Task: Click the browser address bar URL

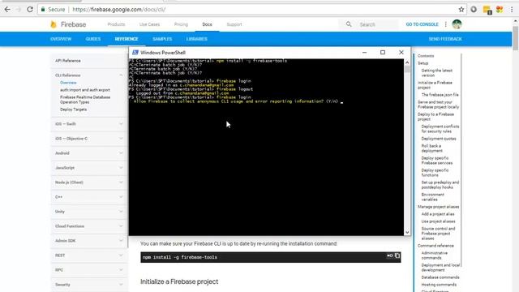Action: point(119,10)
